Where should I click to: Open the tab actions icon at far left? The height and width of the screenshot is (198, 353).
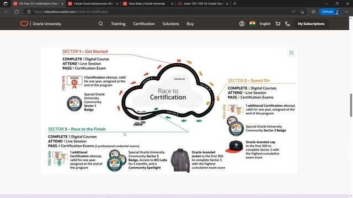point(6,4)
